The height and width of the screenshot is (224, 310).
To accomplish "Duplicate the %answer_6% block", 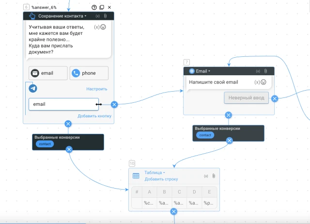I will point(101,7).
